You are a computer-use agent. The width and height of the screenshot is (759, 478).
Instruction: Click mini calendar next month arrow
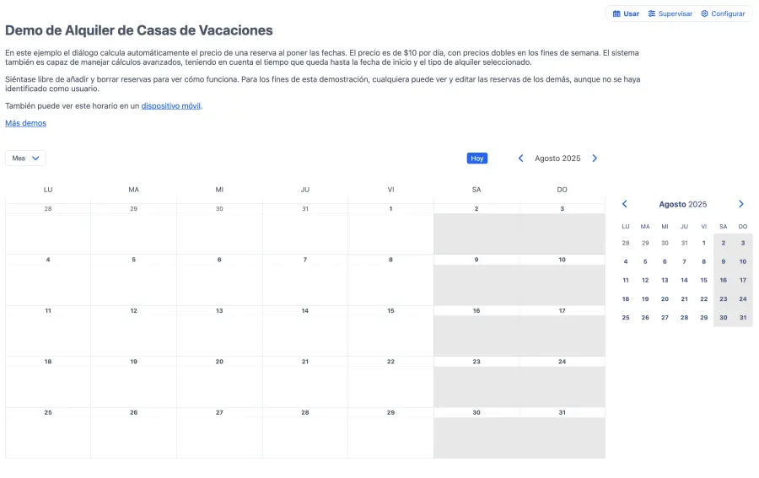point(741,204)
